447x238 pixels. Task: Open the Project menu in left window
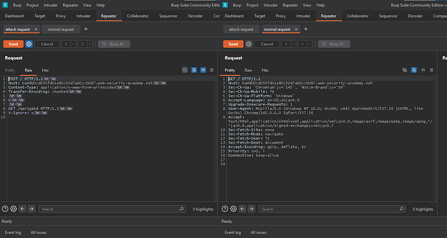pyautogui.click(x=33, y=5)
